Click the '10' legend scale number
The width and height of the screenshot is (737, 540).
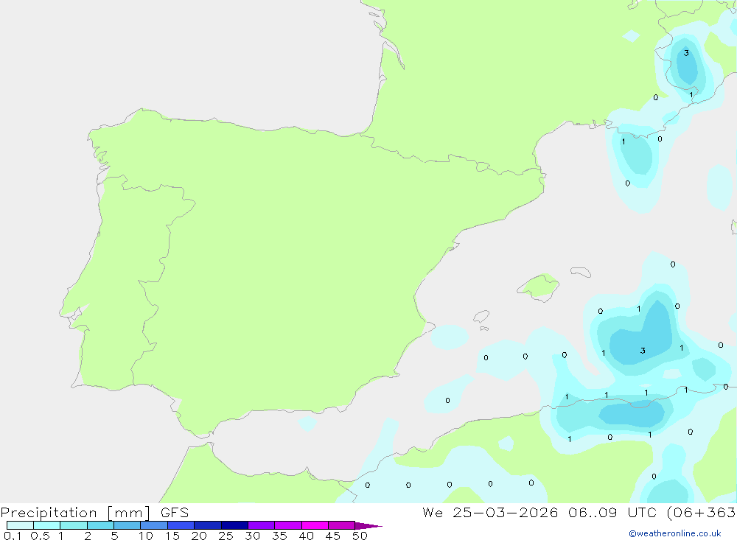(x=145, y=536)
